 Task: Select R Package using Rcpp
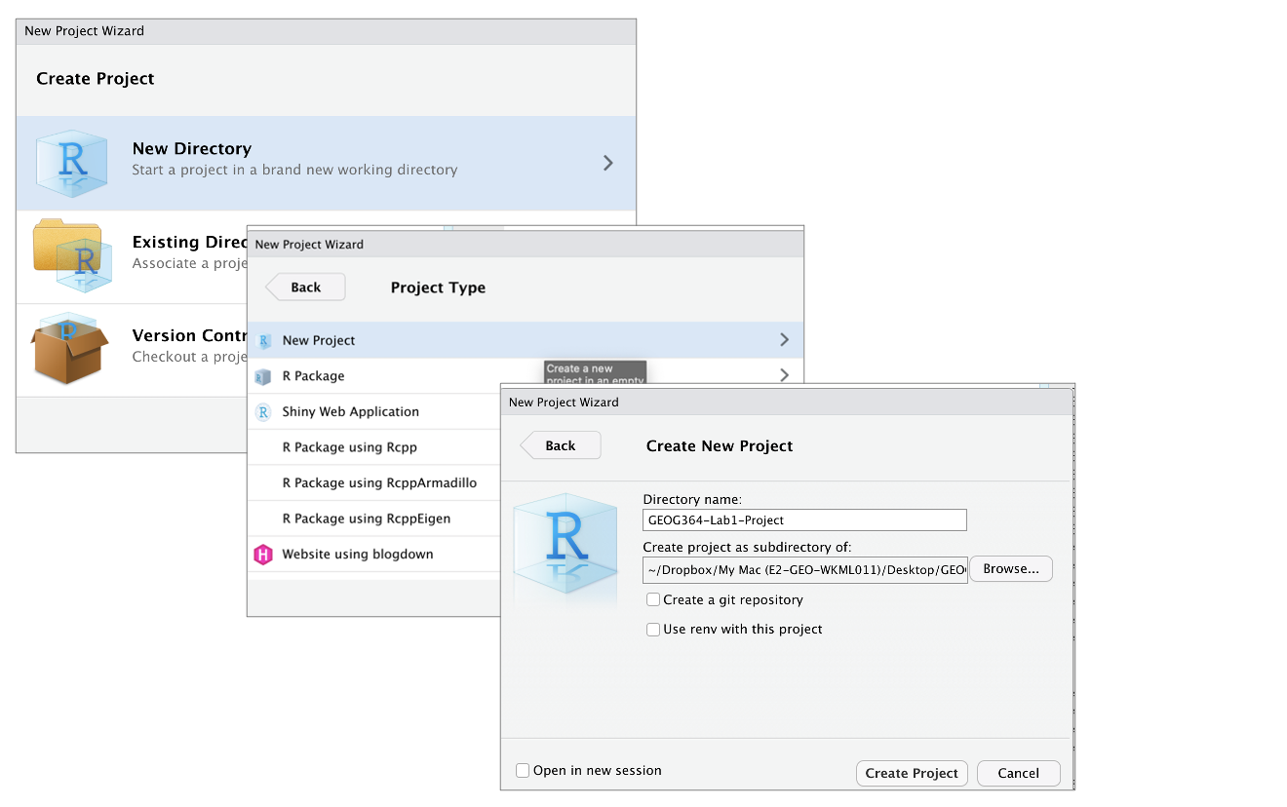pyautogui.click(x=349, y=447)
